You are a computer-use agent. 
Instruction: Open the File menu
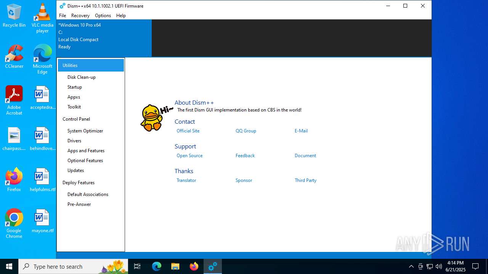tap(63, 16)
